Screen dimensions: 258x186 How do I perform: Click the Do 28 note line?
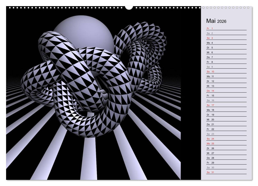pos(226,158)
